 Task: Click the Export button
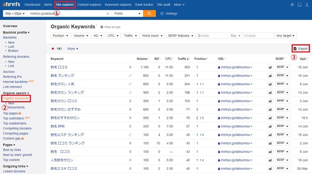(301, 49)
